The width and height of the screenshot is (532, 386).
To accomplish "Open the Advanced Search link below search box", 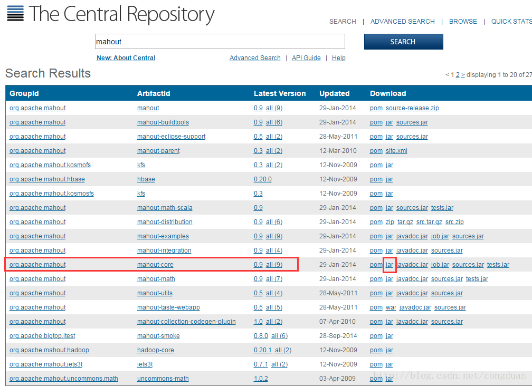I will [x=255, y=58].
